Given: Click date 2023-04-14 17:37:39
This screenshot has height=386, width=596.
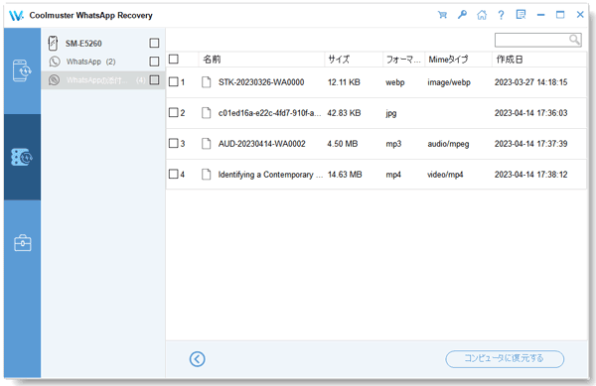Looking at the screenshot, I should pyautogui.click(x=531, y=144).
